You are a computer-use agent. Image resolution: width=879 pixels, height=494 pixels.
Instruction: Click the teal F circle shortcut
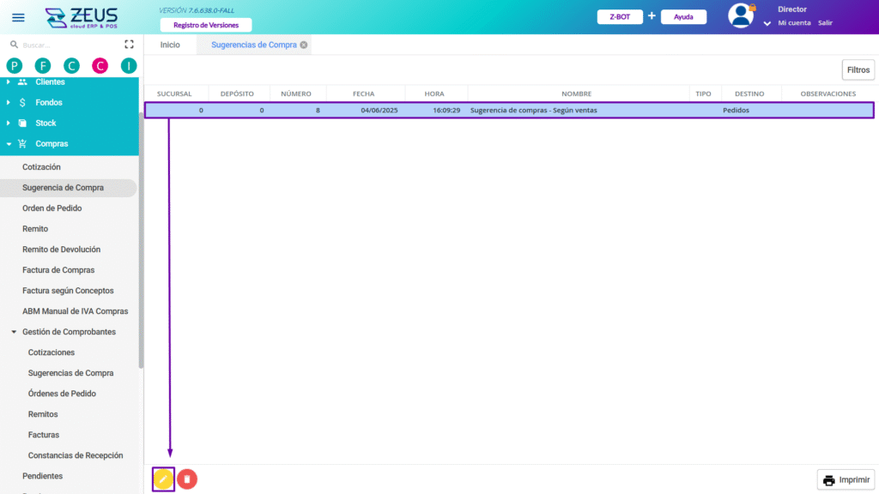coord(43,66)
